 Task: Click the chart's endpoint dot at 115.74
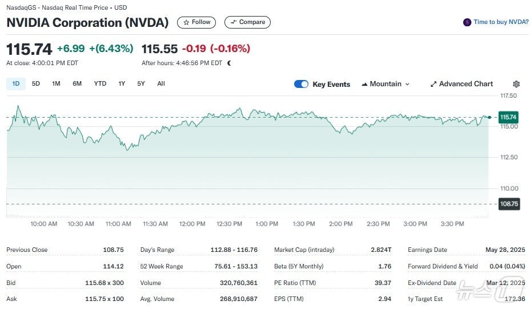[x=489, y=117]
